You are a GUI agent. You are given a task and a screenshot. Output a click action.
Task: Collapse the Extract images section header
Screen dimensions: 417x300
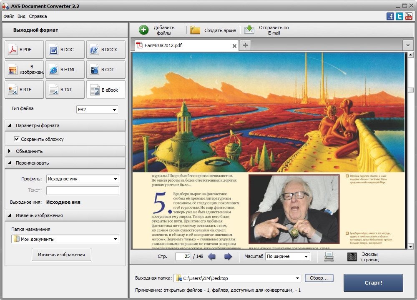(x=65, y=215)
